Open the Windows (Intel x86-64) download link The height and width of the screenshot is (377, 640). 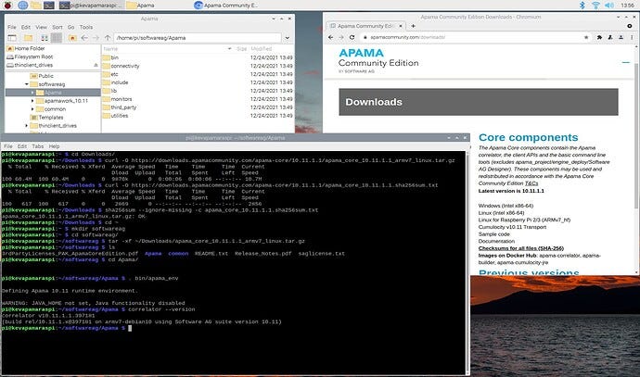[x=506, y=206]
